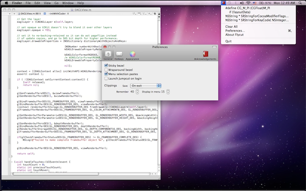This screenshot has height=191, width=306.
Task: Select the SRStringForKeyCode clipping
Action: point(258,20)
